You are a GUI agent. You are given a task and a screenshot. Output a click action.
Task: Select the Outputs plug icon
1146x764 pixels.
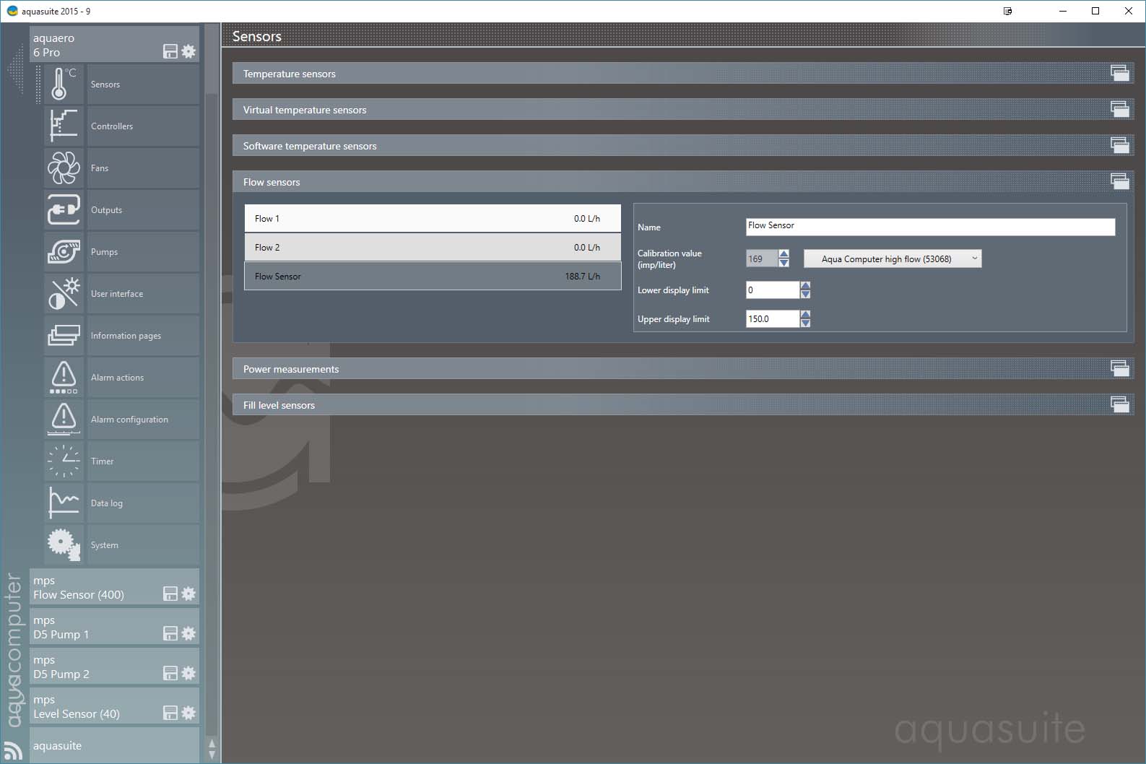pos(64,210)
